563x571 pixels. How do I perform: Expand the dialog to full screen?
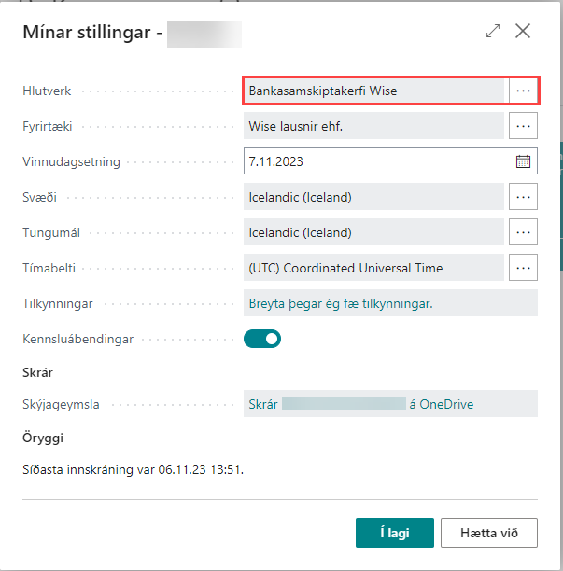point(493,31)
